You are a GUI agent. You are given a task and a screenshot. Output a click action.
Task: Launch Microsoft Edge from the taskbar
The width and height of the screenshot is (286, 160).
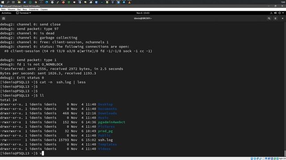tap(47, 2)
